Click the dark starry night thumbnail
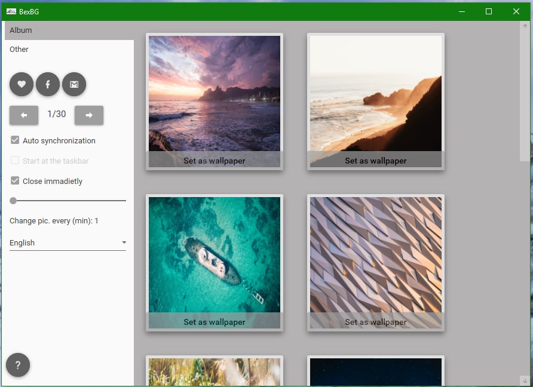This screenshot has height=387, width=533. pos(376,371)
